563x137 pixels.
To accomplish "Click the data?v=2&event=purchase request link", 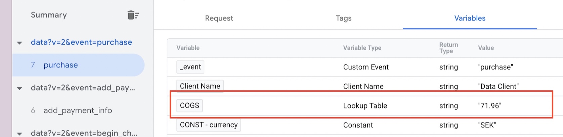I will [81, 42].
